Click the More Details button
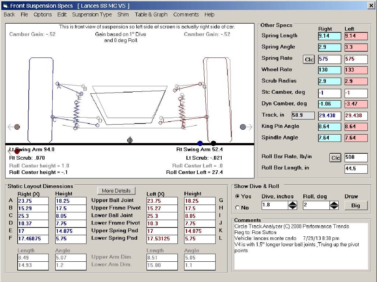The image size is (377, 282). coord(116,191)
